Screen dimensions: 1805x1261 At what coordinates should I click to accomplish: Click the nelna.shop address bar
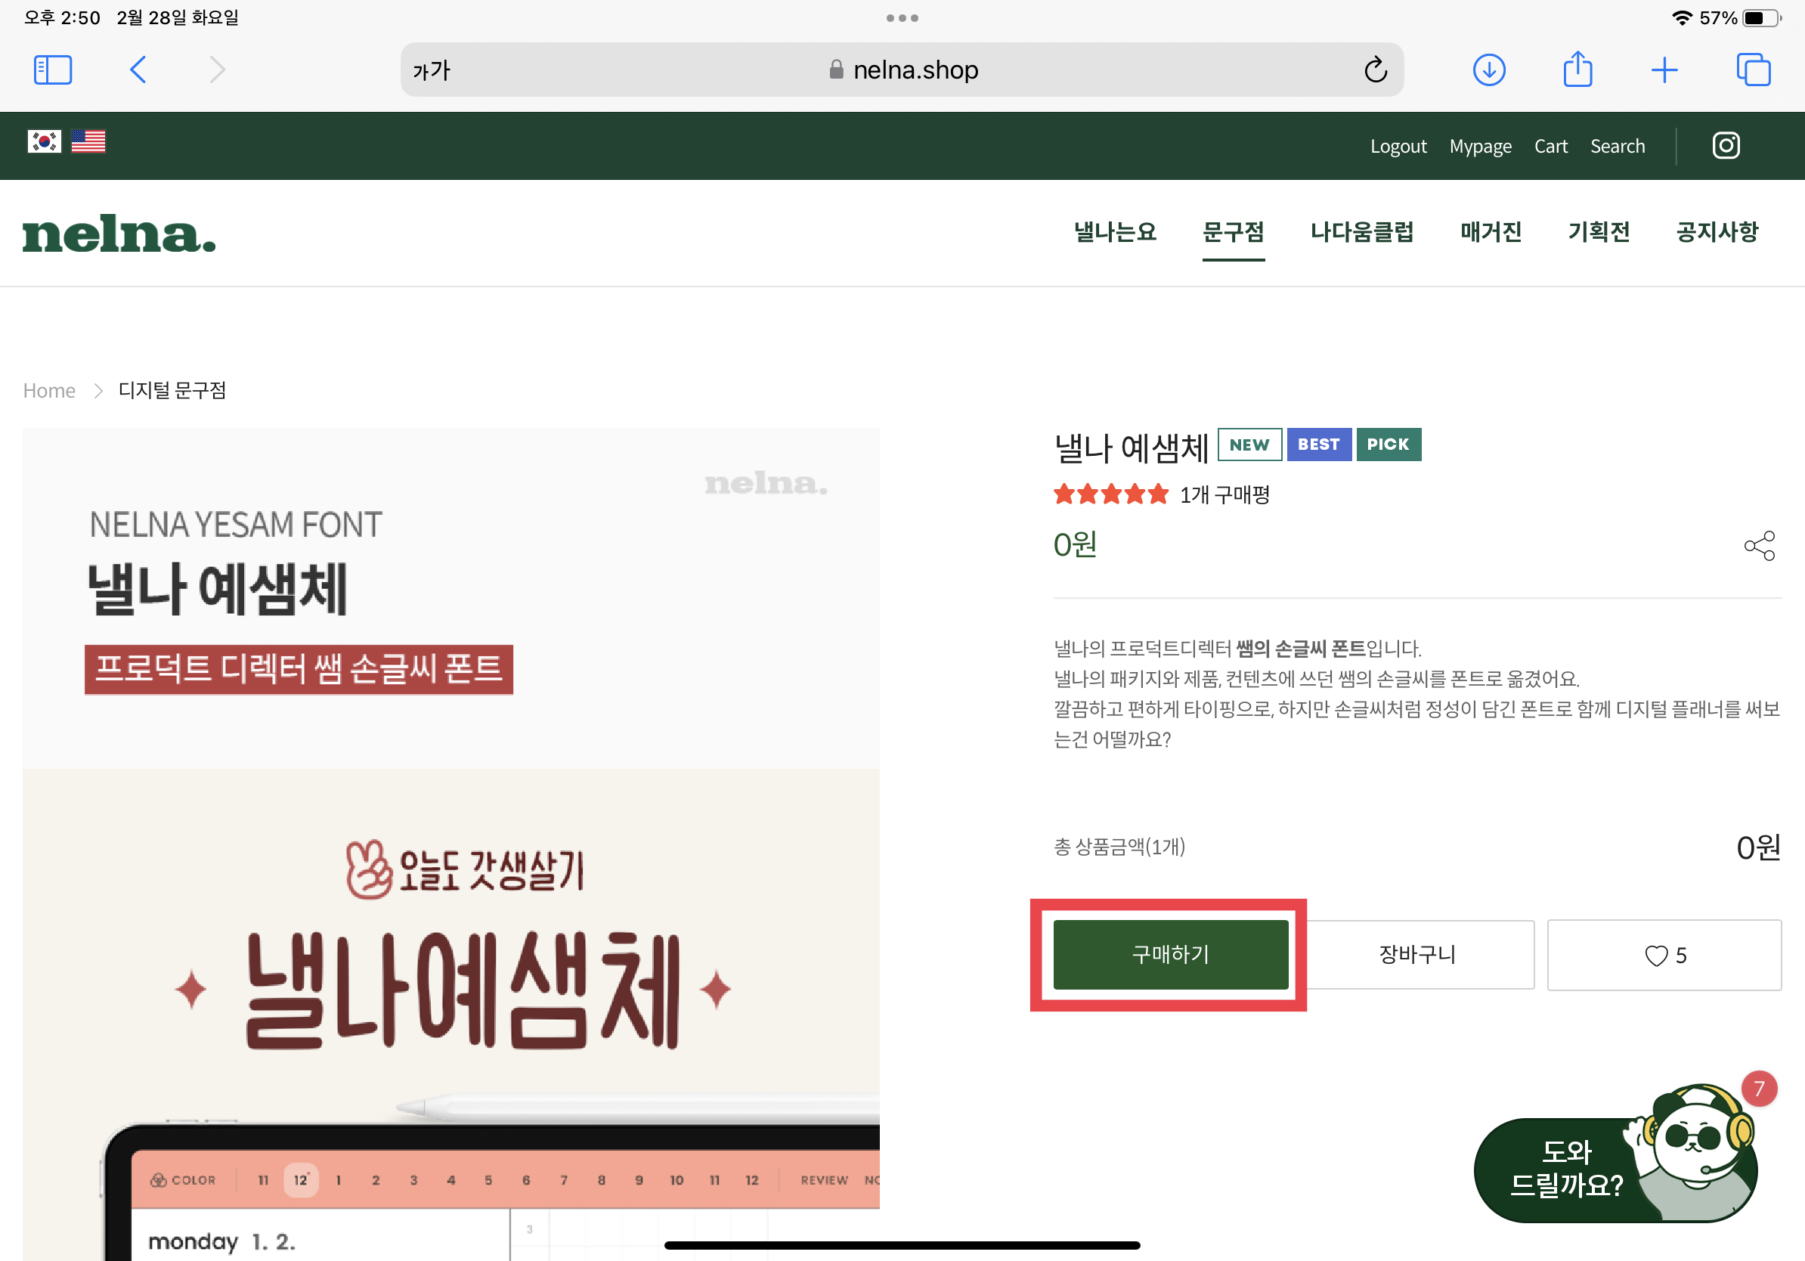pyautogui.click(x=904, y=70)
